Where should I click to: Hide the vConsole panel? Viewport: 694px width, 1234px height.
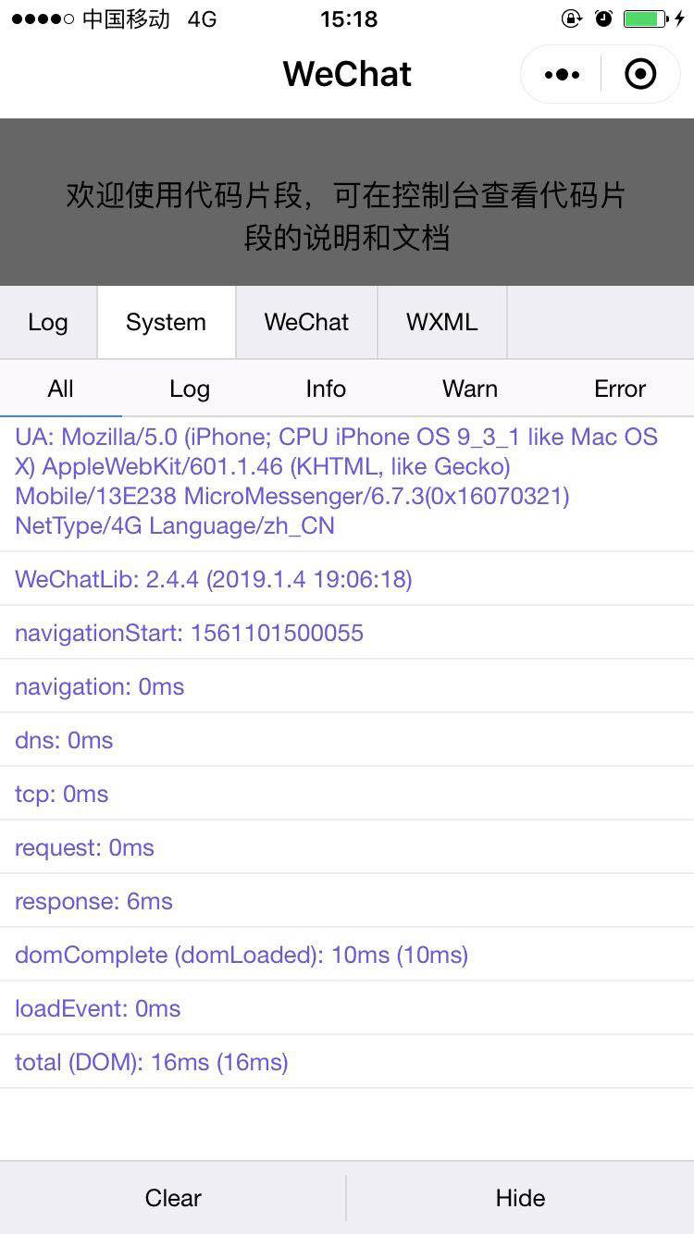521,1198
